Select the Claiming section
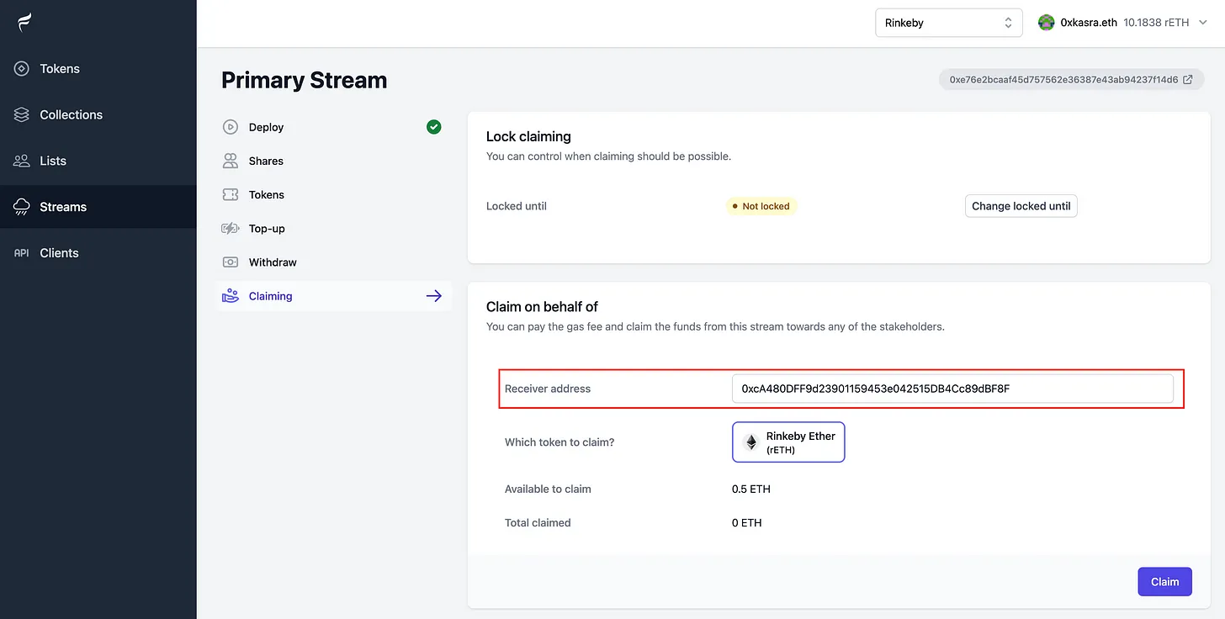This screenshot has height=619, width=1225. point(333,296)
